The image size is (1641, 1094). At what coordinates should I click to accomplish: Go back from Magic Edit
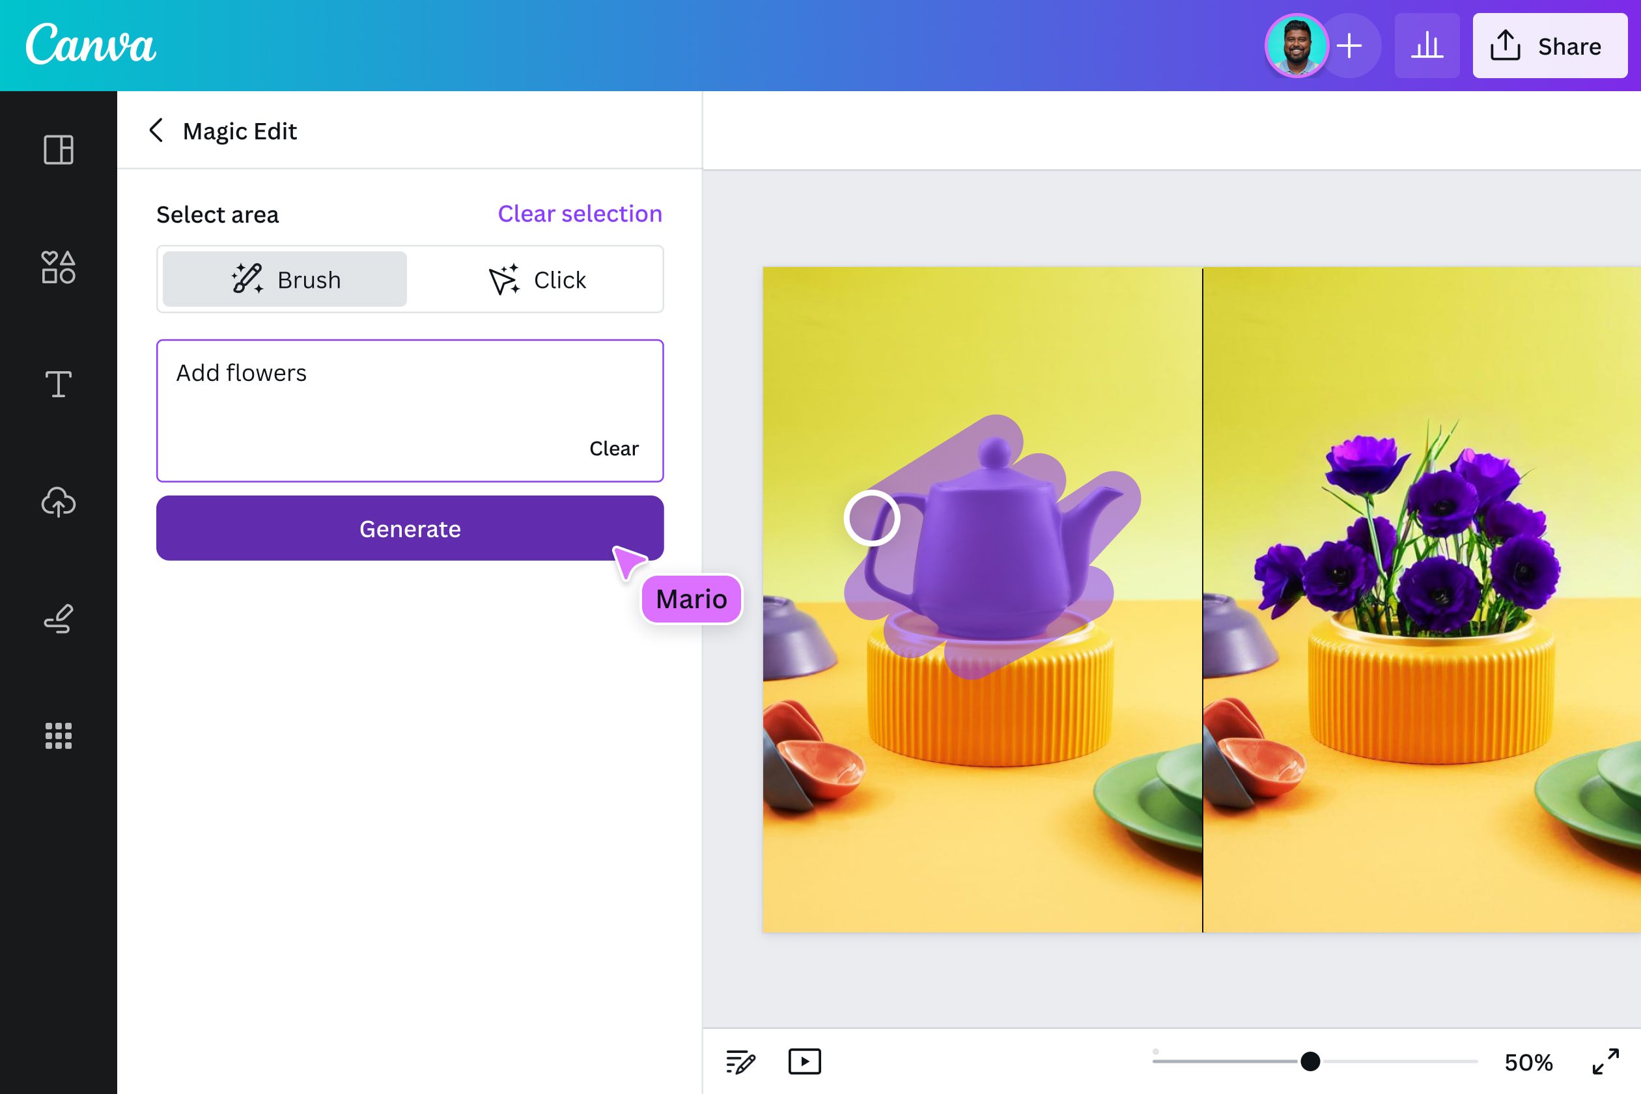(x=156, y=130)
